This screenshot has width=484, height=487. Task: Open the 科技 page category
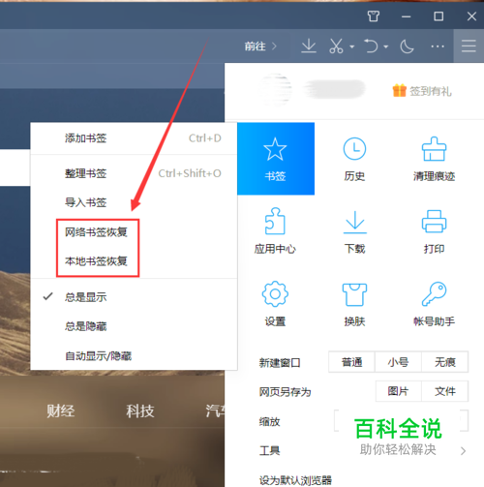(140, 411)
